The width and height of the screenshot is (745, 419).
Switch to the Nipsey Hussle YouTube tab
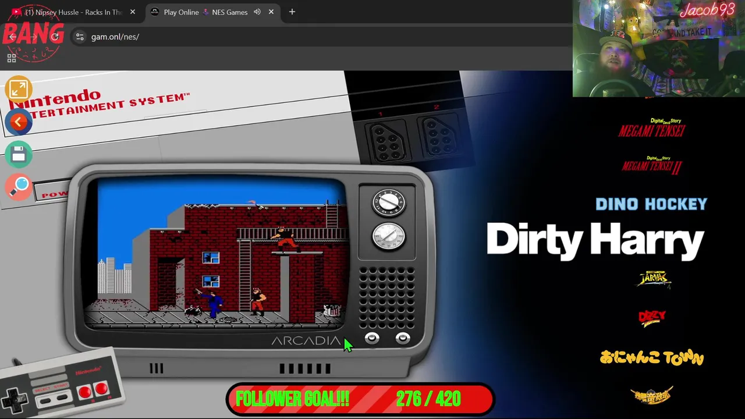pyautogui.click(x=73, y=12)
